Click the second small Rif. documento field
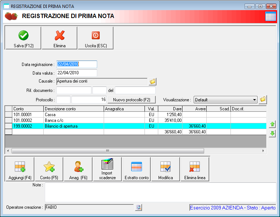Viewport: 280px width, 217px height. (99, 90)
